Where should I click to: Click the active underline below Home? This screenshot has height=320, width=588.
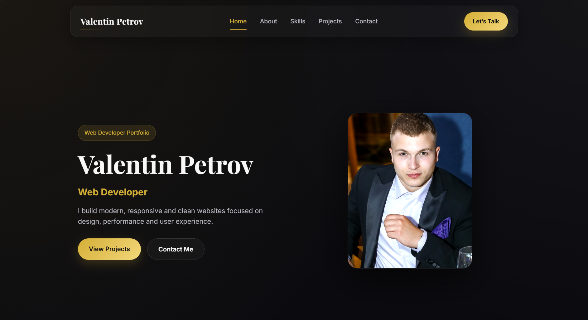click(x=238, y=29)
